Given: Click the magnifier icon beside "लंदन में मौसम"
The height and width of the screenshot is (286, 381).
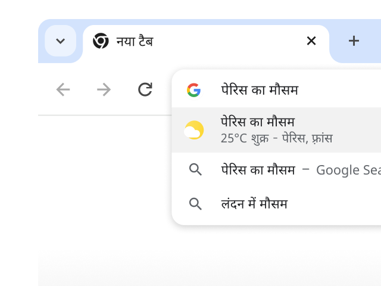Looking at the screenshot, I should pos(195,204).
